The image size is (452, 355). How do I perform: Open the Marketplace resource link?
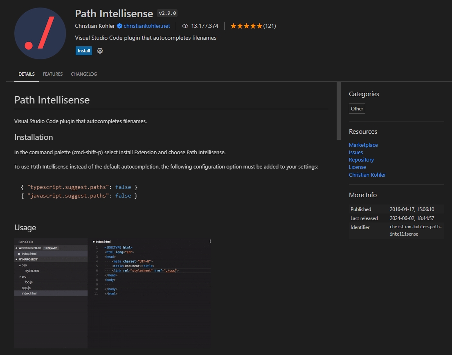click(363, 145)
